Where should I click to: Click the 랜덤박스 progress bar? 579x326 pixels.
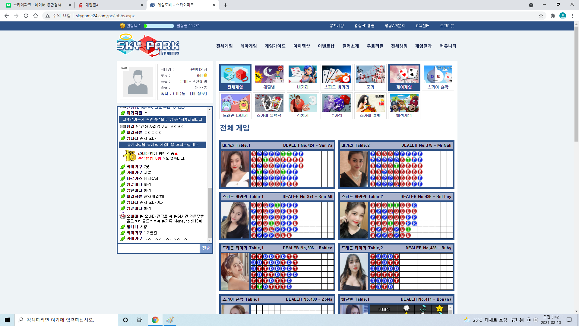click(x=159, y=26)
